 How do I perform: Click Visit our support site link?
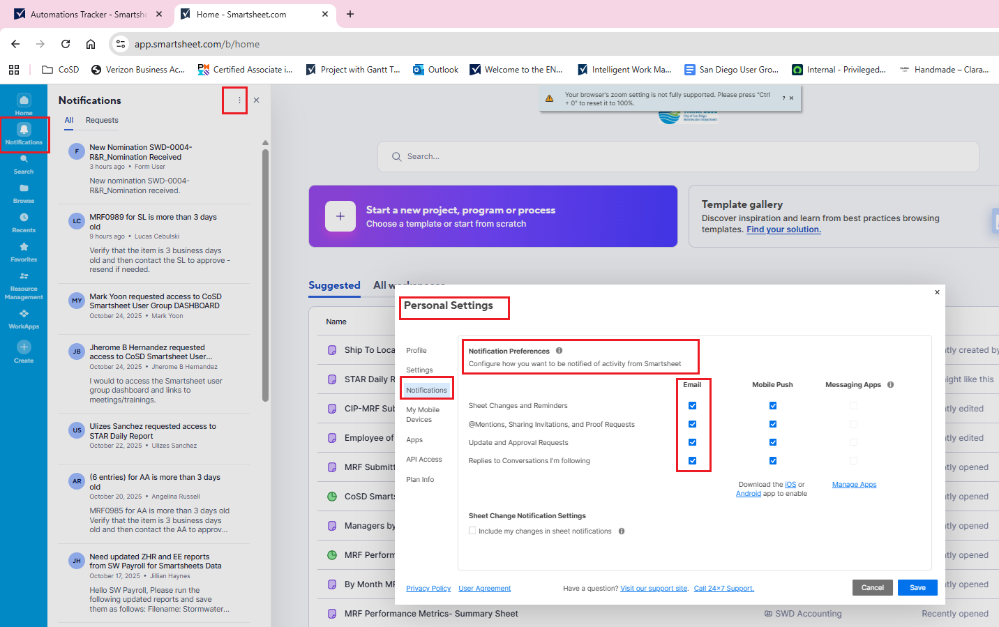tap(654, 588)
